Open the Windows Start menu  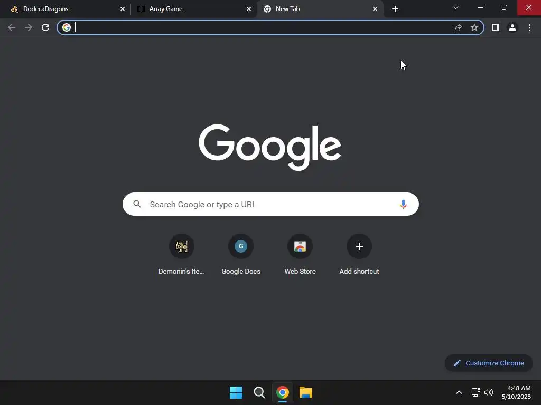point(236,392)
